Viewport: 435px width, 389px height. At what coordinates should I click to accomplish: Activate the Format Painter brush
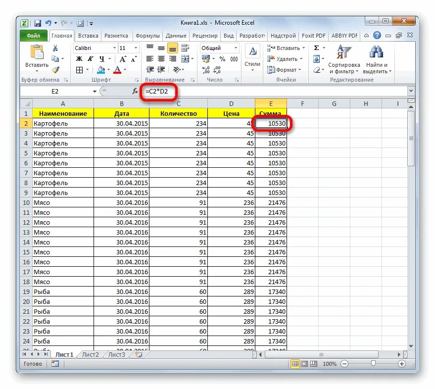[56, 70]
